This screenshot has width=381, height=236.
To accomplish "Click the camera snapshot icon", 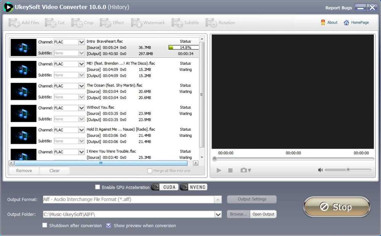I will [244, 170].
